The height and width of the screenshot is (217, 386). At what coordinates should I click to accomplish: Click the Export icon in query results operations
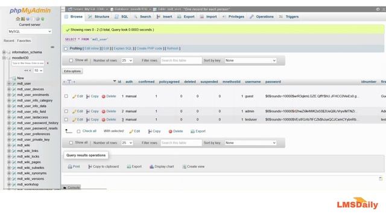(128, 166)
